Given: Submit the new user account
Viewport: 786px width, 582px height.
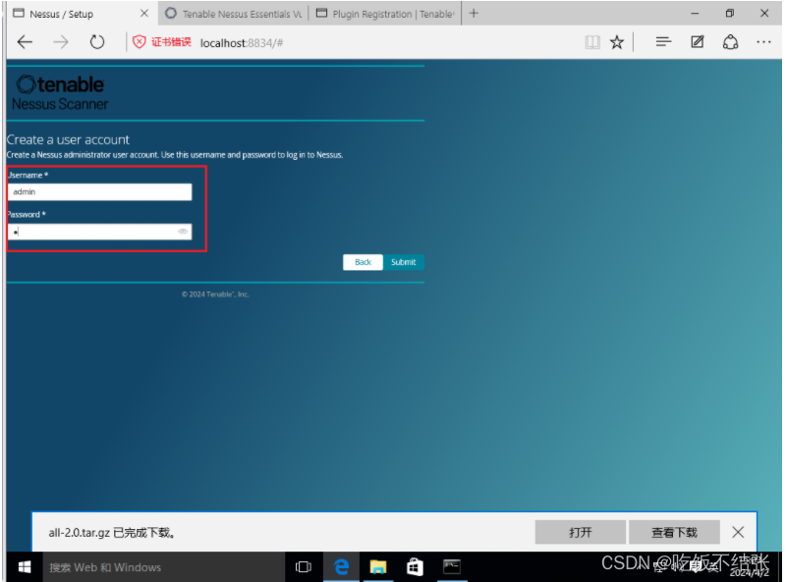Looking at the screenshot, I should 404,262.
